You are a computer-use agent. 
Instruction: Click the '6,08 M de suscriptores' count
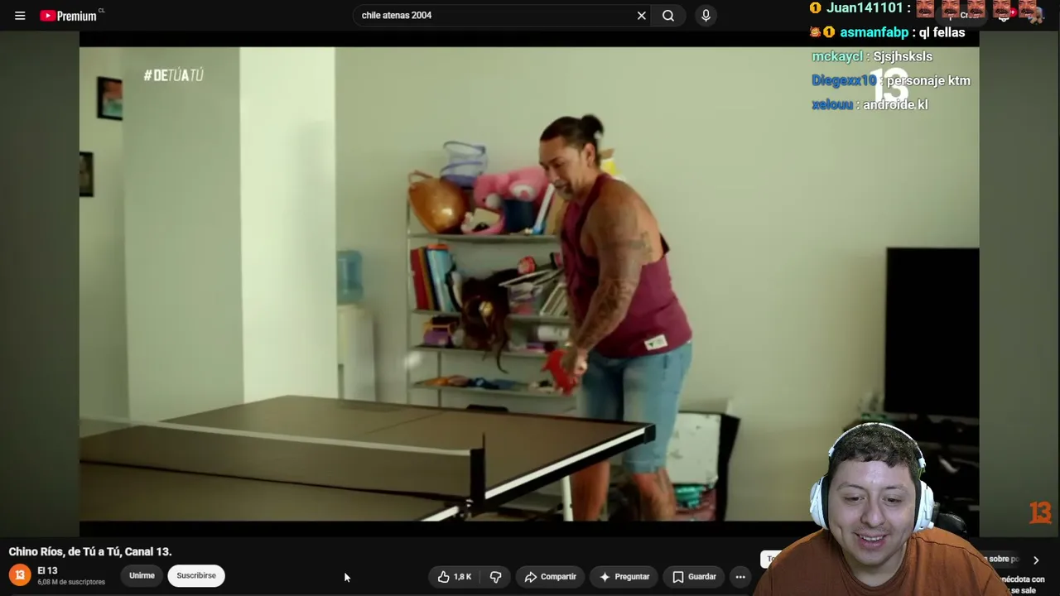tap(71, 582)
